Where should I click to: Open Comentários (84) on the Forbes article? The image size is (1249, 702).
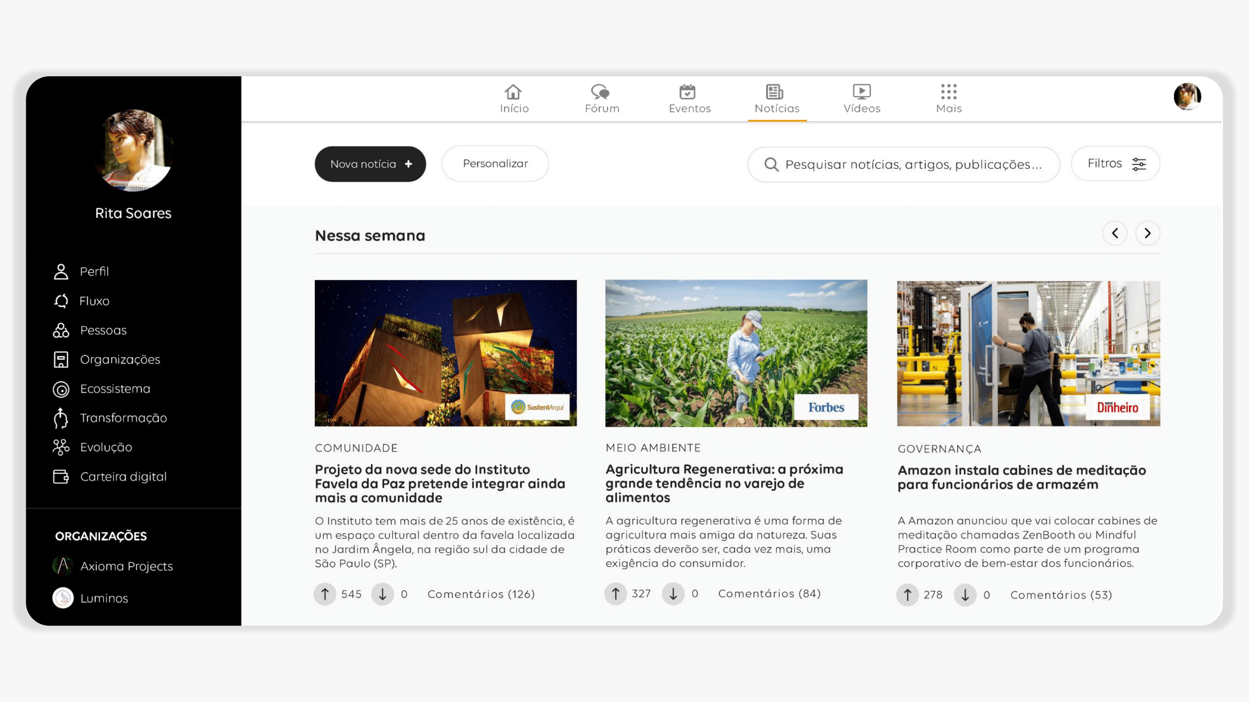tap(769, 593)
